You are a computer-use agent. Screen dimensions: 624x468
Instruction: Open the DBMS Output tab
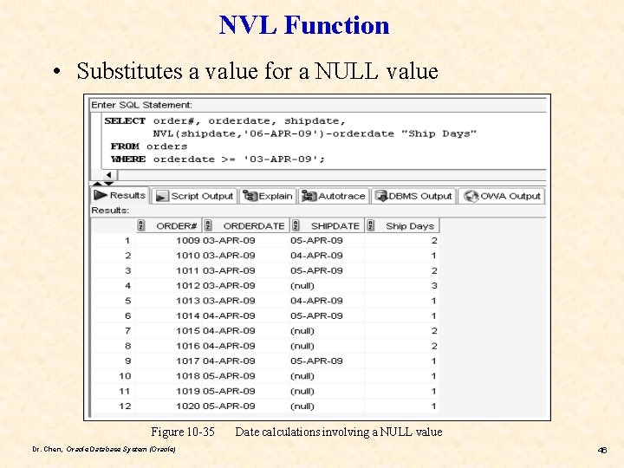point(413,196)
